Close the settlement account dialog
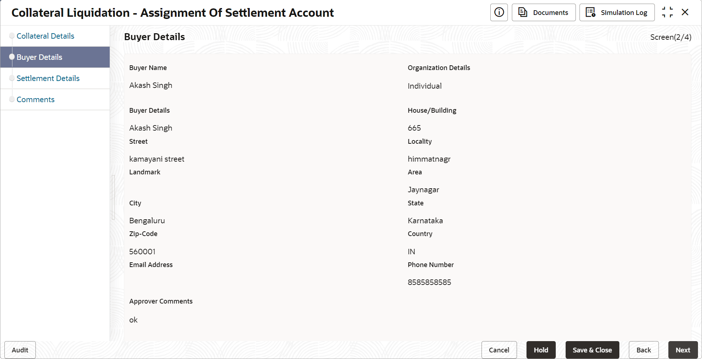The width and height of the screenshot is (702, 359). coord(685,12)
